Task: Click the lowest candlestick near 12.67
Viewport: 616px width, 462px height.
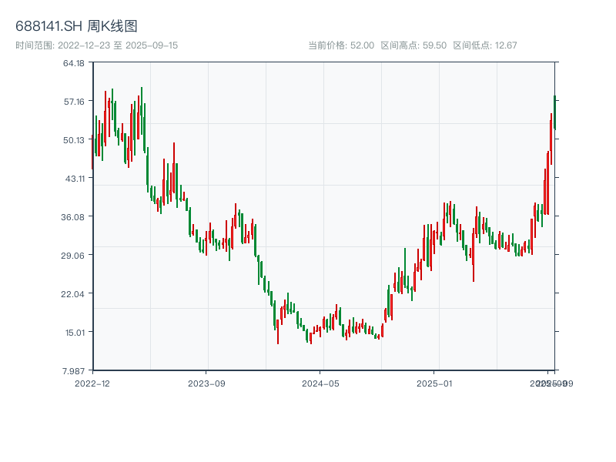Action: [x=278, y=331]
